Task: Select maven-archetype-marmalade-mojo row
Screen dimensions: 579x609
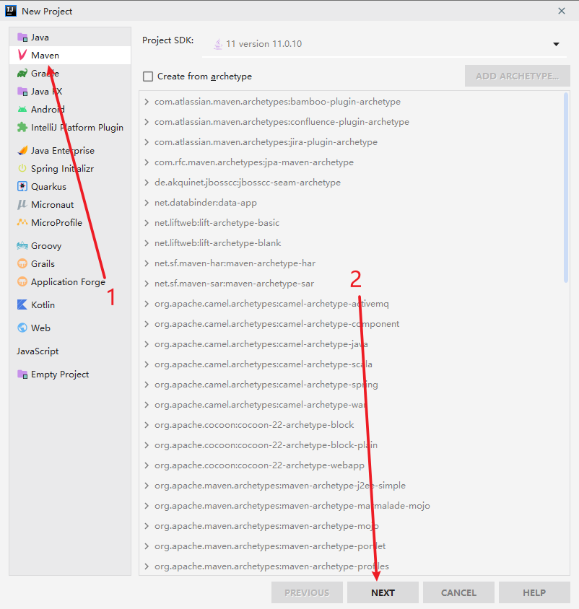Action: click(354, 506)
